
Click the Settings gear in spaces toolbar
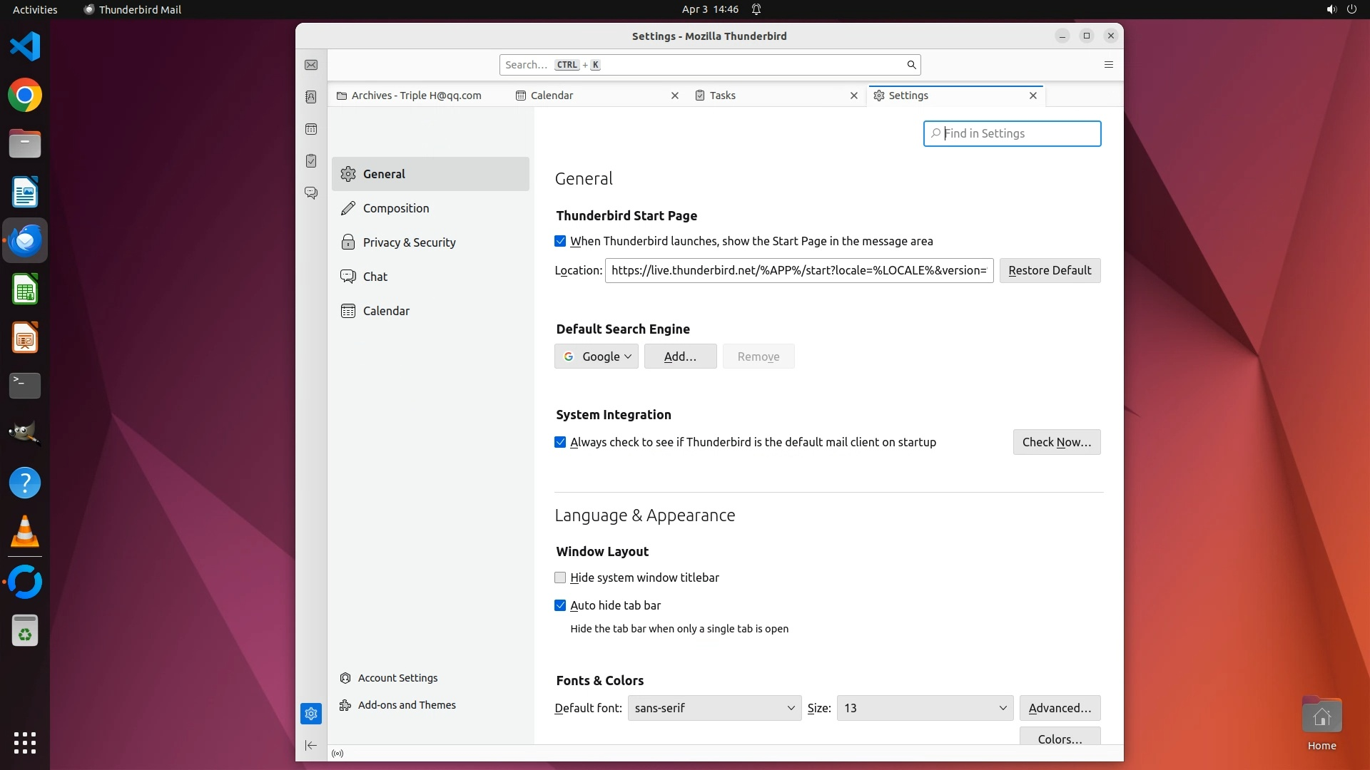point(311,714)
